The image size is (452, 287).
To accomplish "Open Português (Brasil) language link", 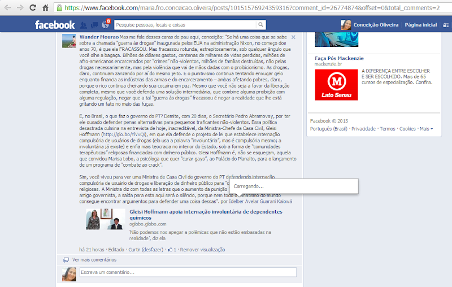I will [329, 129].
